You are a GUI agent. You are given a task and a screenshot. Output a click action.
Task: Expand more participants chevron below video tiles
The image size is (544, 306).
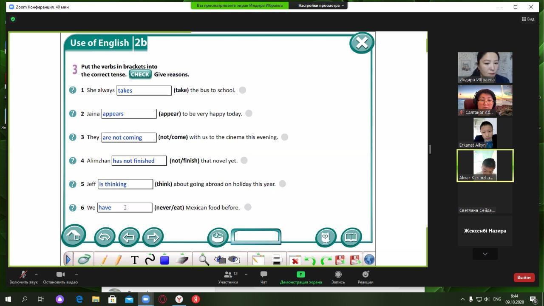[x=485, y=254]
